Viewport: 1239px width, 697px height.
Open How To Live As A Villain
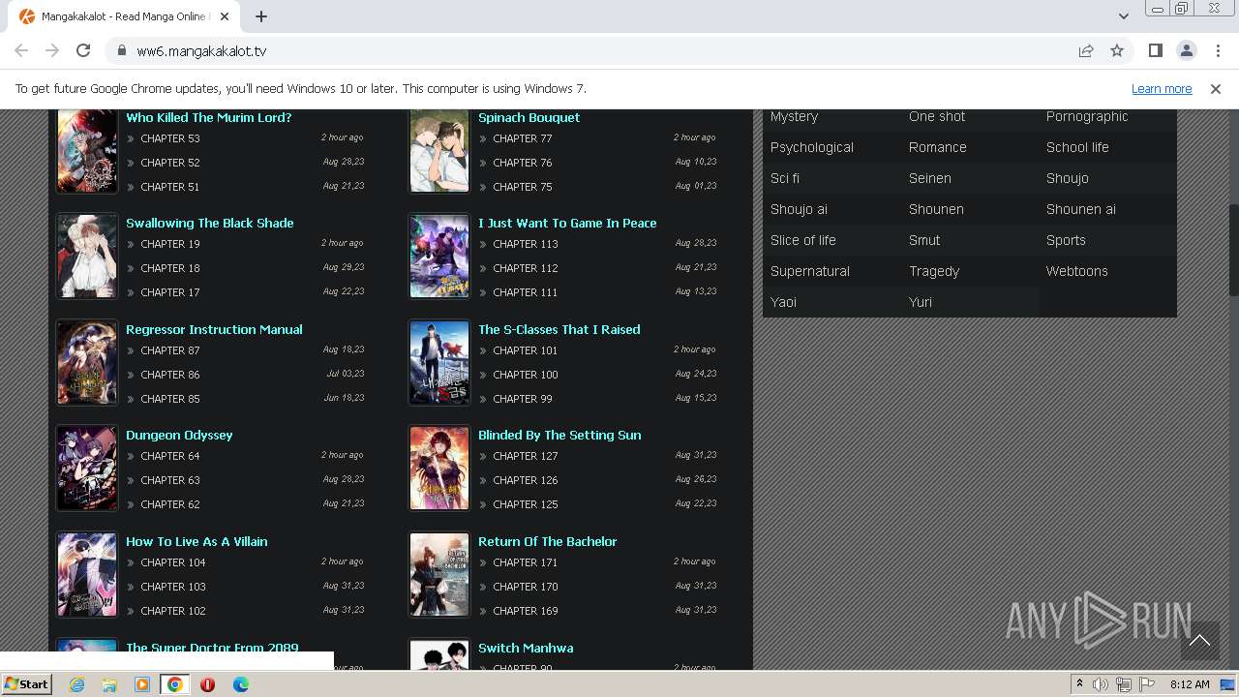point(196,541)
